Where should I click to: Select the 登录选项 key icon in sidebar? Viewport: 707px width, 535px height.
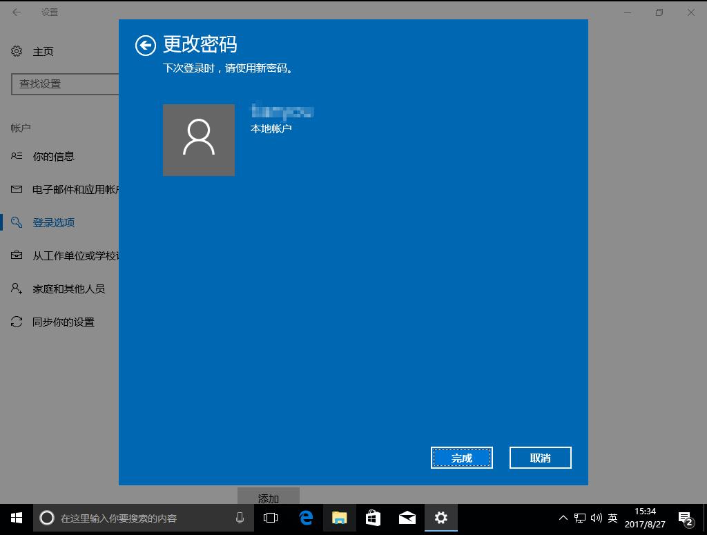17,222
